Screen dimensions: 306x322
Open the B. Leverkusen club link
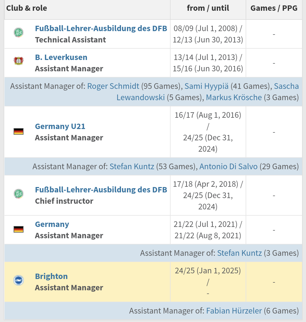pyautogui.click(x=61, y=57)
